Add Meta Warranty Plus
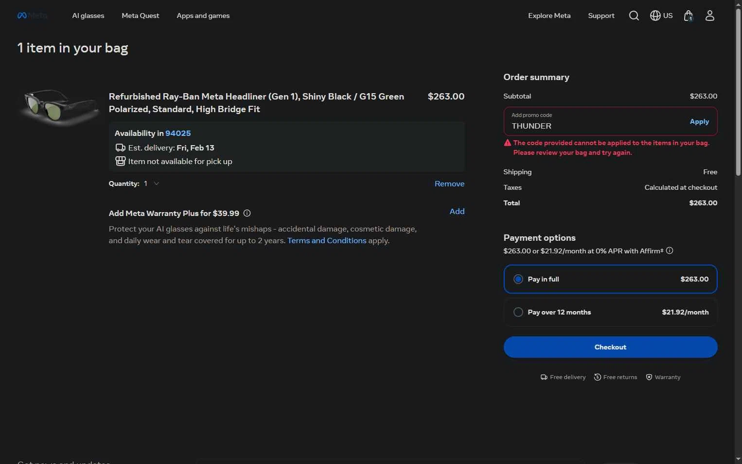This screenshot has height=464, width=742. [x=457, y=211]
